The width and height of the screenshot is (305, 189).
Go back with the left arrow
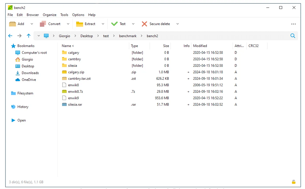click(10, 36)
